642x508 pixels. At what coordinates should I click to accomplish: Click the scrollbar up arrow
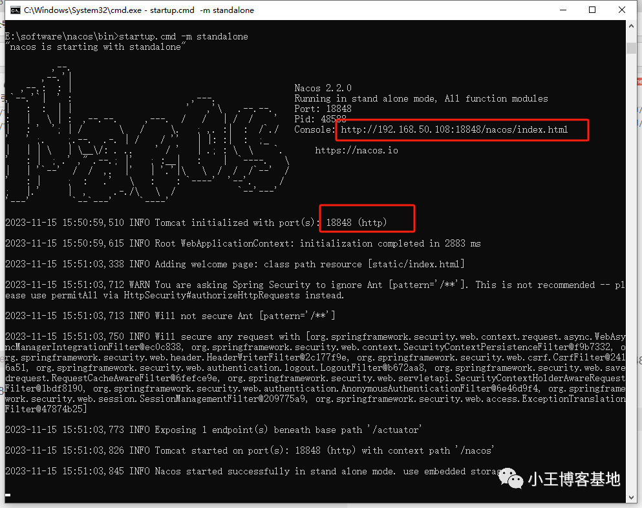point(631,26)
